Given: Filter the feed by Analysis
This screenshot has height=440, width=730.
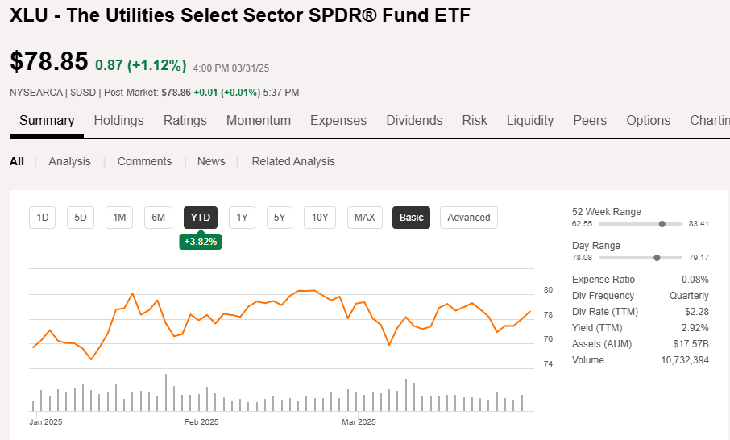Looking at the screenshot, I should click(x=69, y=161).
